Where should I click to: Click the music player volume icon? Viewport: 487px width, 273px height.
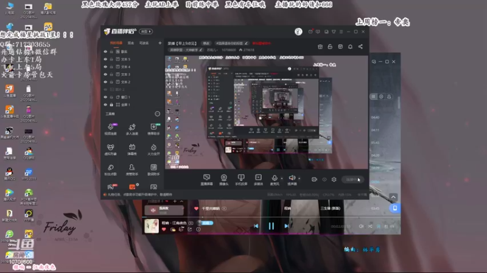coord(361,226)
